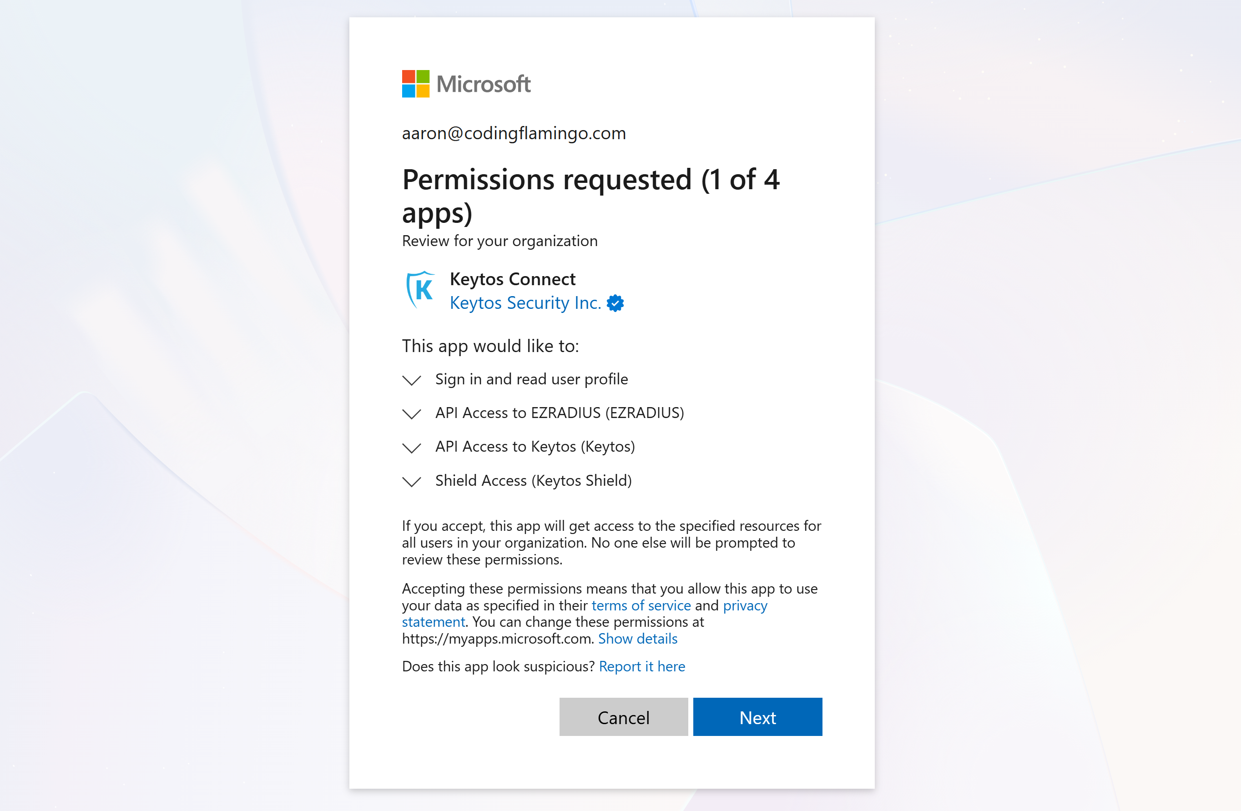Open the Keytos Security Inc. publisher link

pyautogui.click(x=525, y=303)
